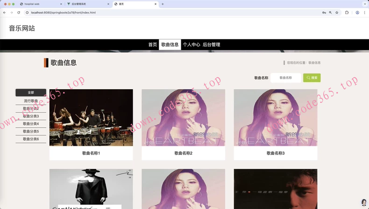Select the 歌曲分类2 category

pos(31,108)
